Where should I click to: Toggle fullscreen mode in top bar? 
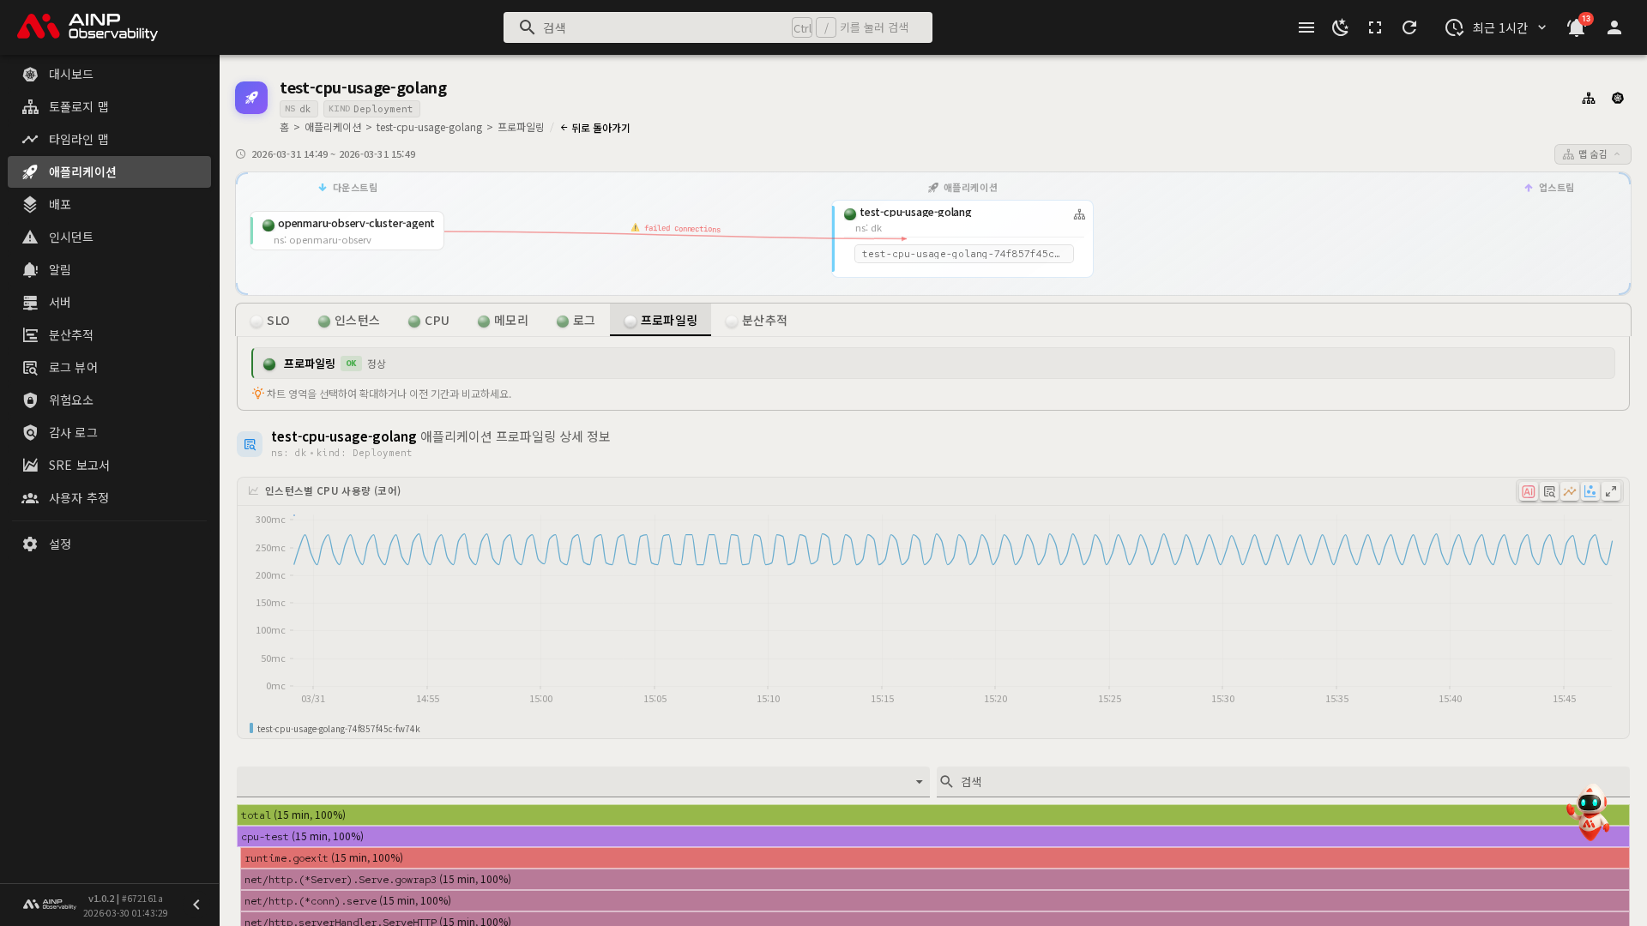click(x=1375, y=27)
